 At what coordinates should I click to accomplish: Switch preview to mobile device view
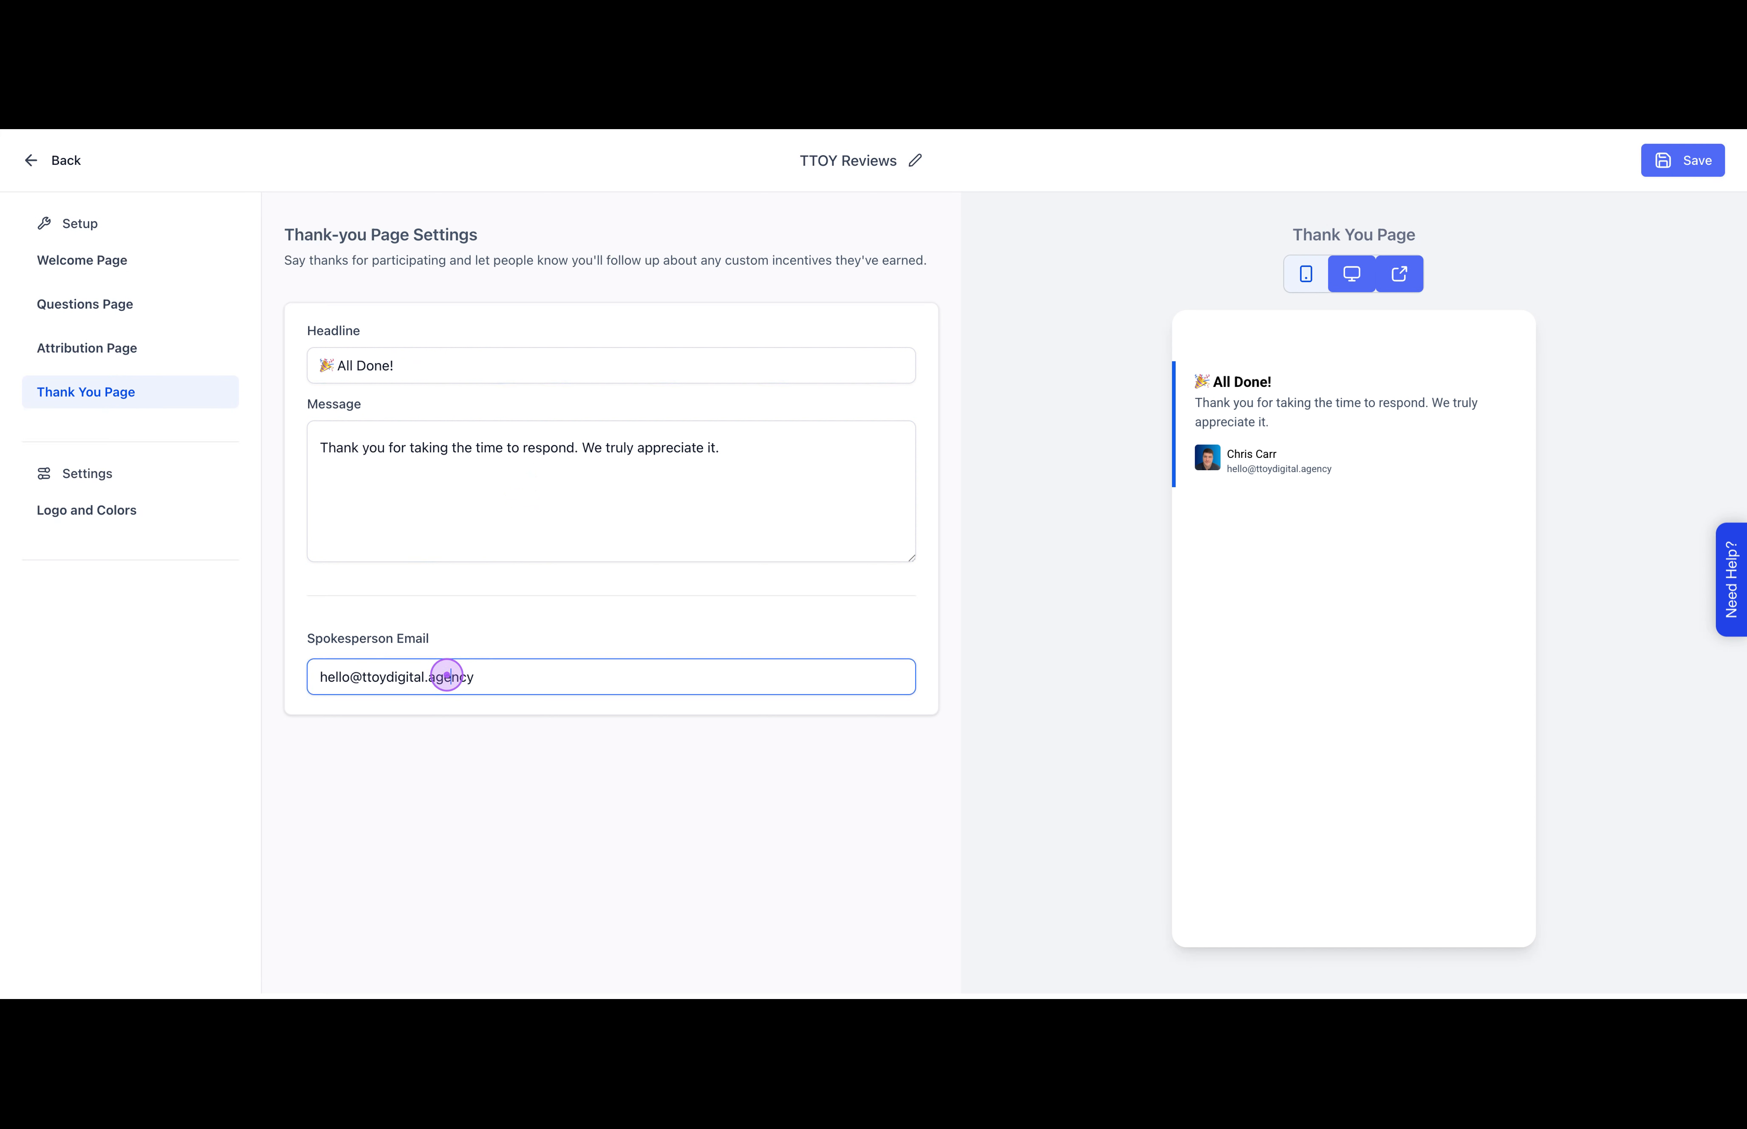coord(1306,274)
